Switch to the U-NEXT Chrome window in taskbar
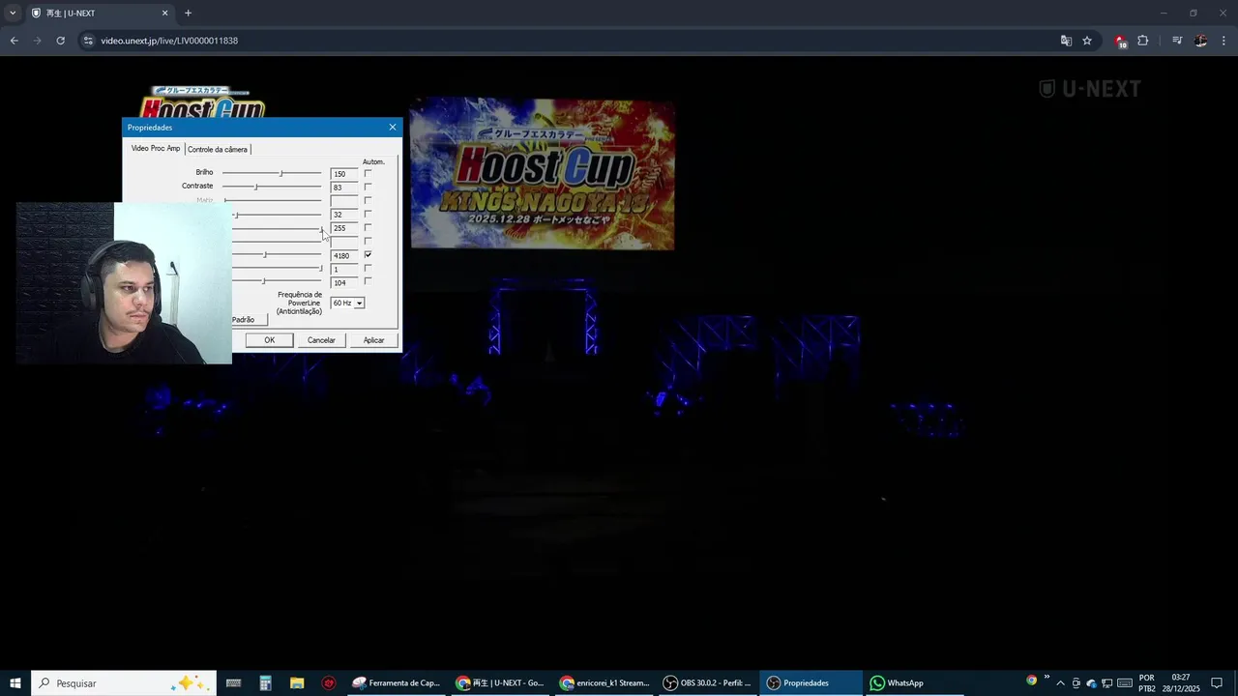1238x696 pixels. 500,682
